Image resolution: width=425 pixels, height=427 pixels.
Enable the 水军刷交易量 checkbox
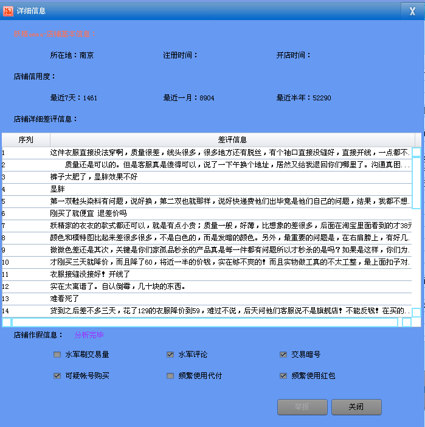tap(57, 354)
